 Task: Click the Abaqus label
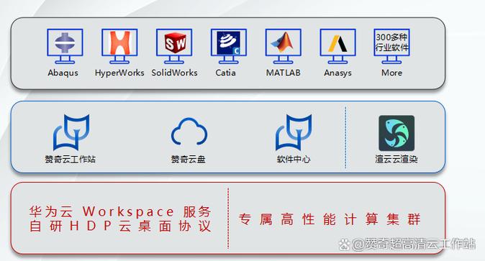[x=63, y=73]
